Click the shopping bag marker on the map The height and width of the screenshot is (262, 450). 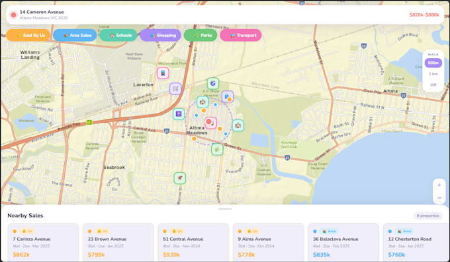227,96
